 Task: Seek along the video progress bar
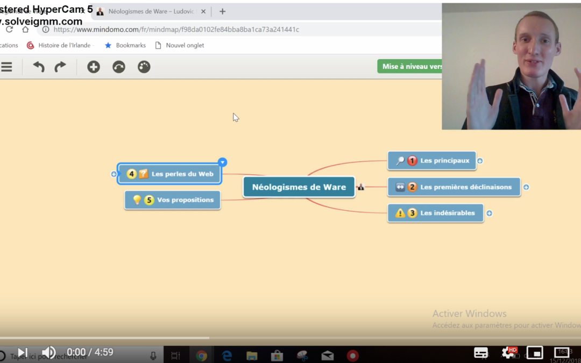coord(290,338)
